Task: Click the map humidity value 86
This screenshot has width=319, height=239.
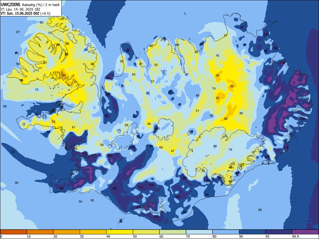Action: click(x=86, y=50)
